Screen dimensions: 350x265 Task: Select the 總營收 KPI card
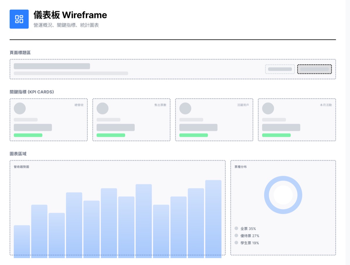pos(49,120)
